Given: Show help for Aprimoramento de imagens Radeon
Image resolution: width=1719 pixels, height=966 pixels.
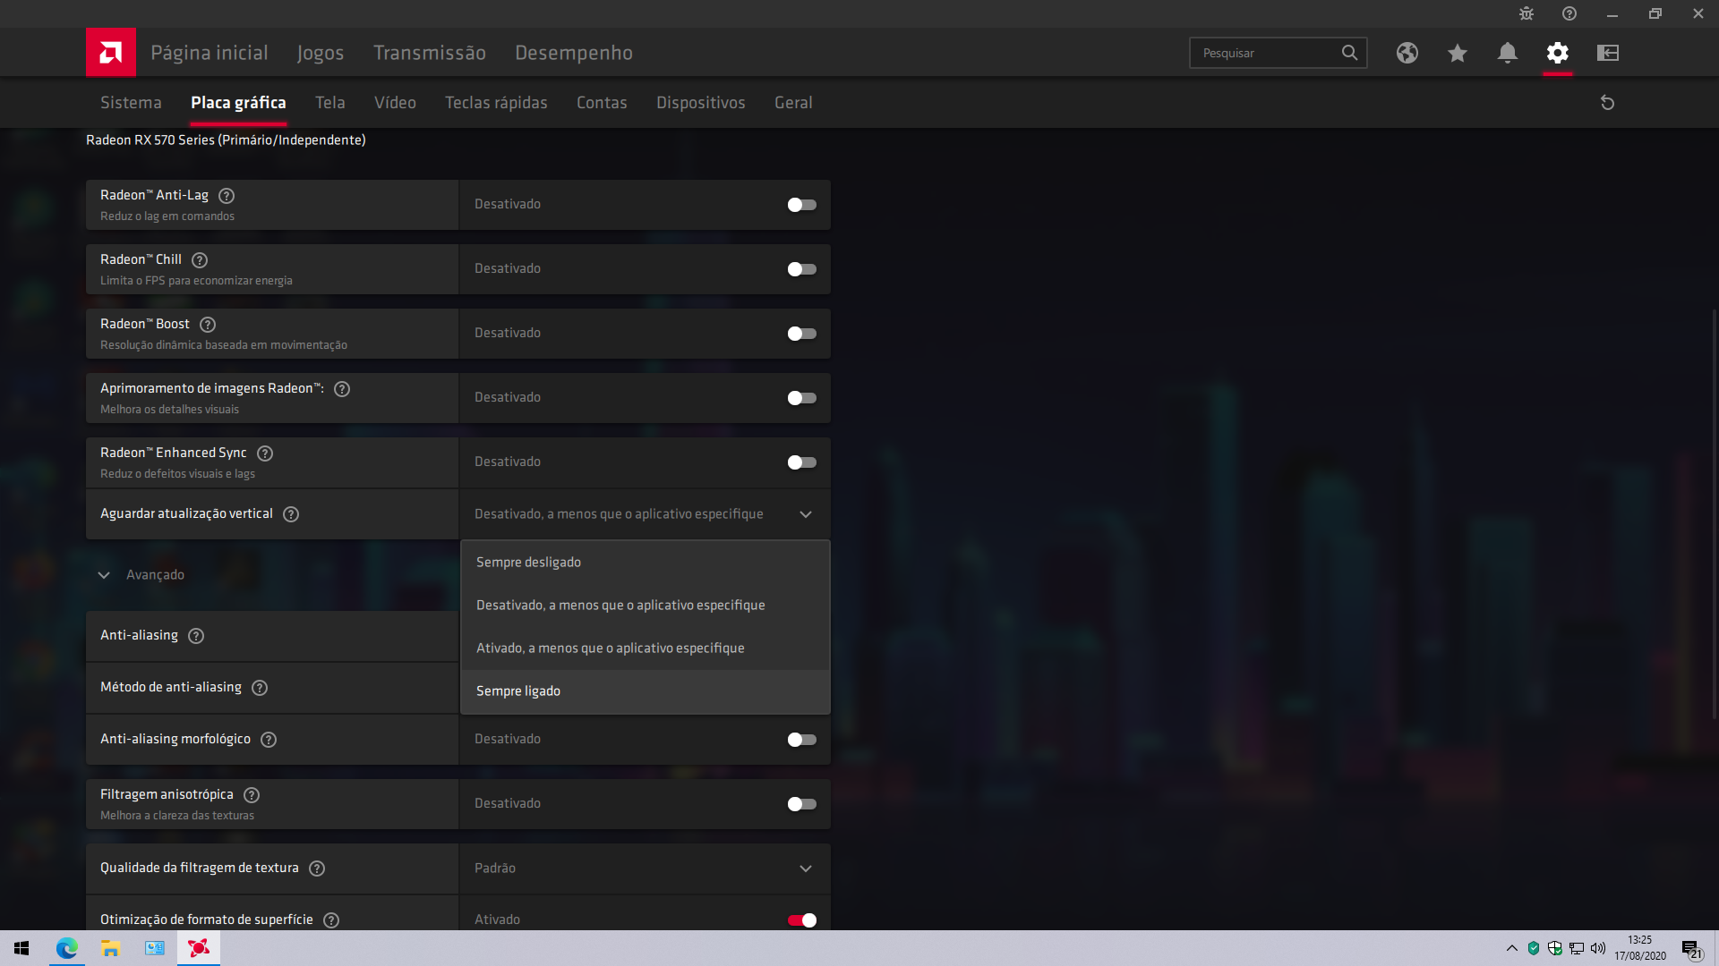Looking at the screenshot, I should coord(342,389).
